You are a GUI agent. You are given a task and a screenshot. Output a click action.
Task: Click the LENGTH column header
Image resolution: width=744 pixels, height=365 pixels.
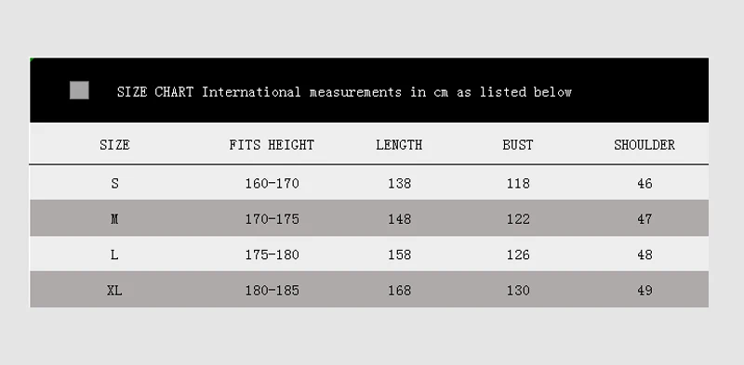399,145
